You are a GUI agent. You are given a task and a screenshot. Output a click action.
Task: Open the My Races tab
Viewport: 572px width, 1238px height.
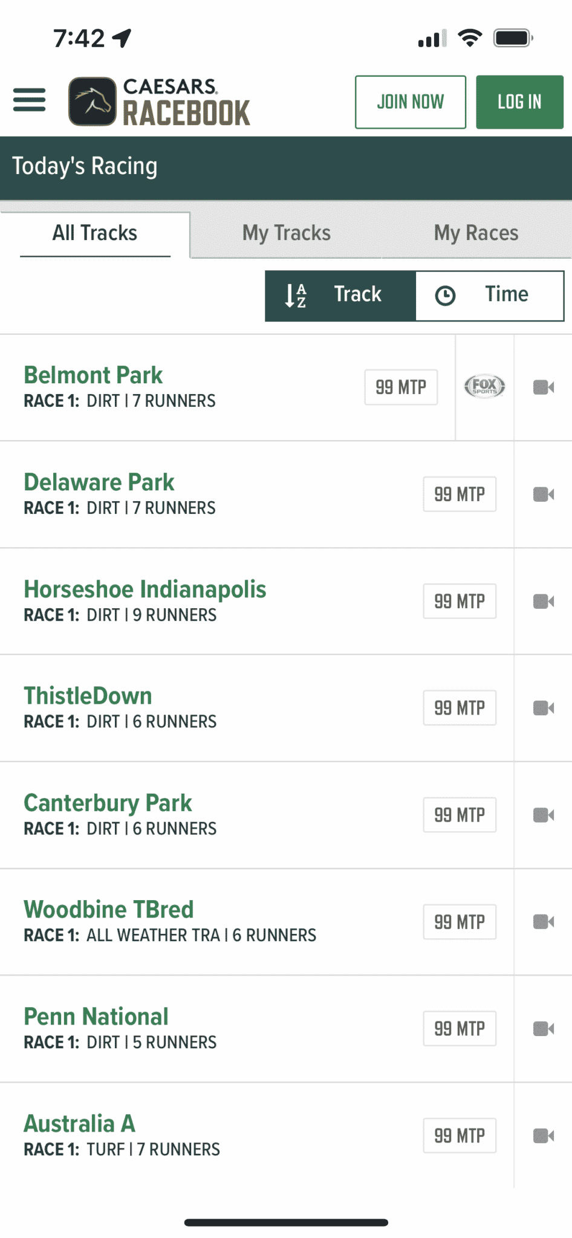(476, 233)
